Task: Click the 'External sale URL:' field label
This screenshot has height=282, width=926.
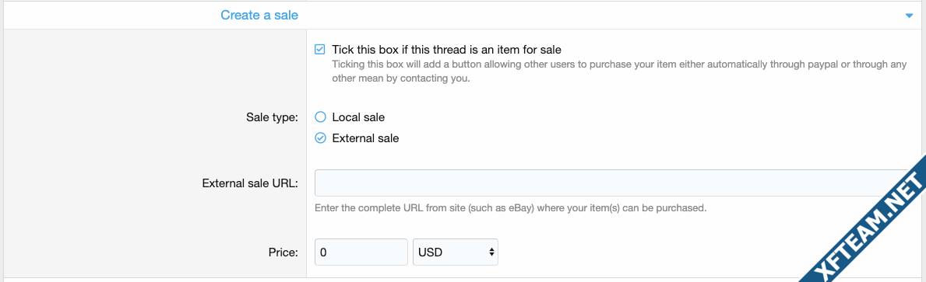Action: (x=250, y=183)
